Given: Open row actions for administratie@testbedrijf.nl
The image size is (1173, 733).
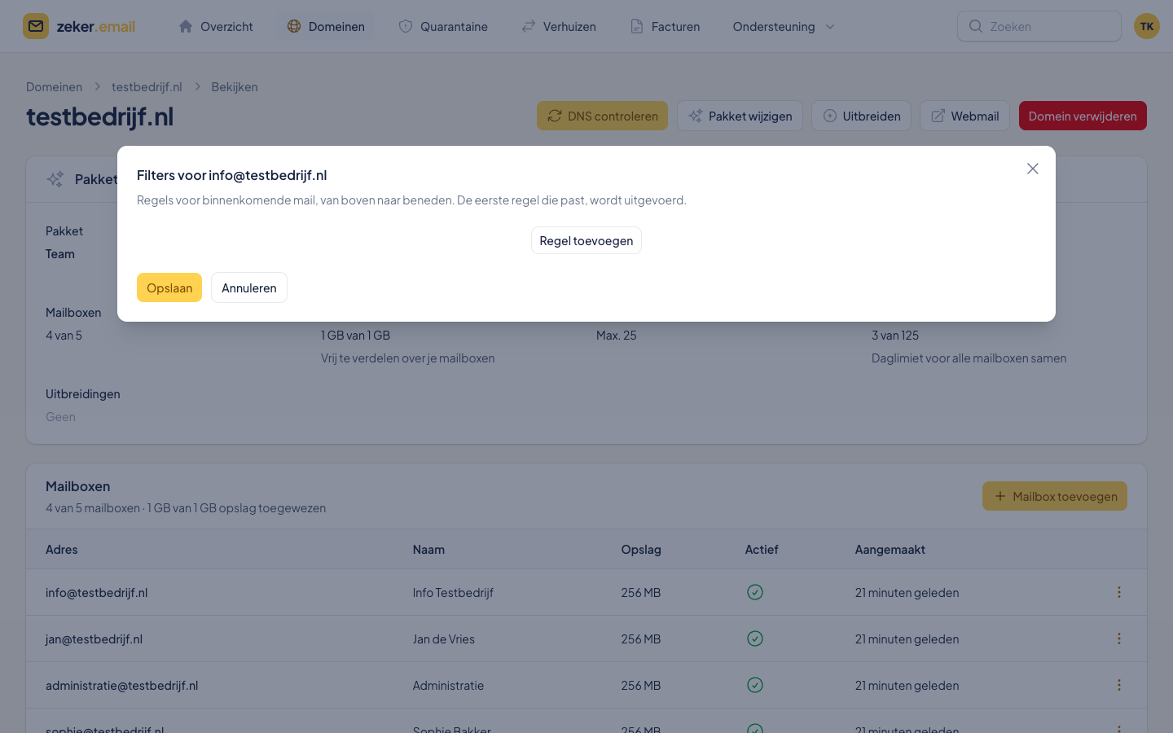Looking at the screenshot, I should 1119,685.
